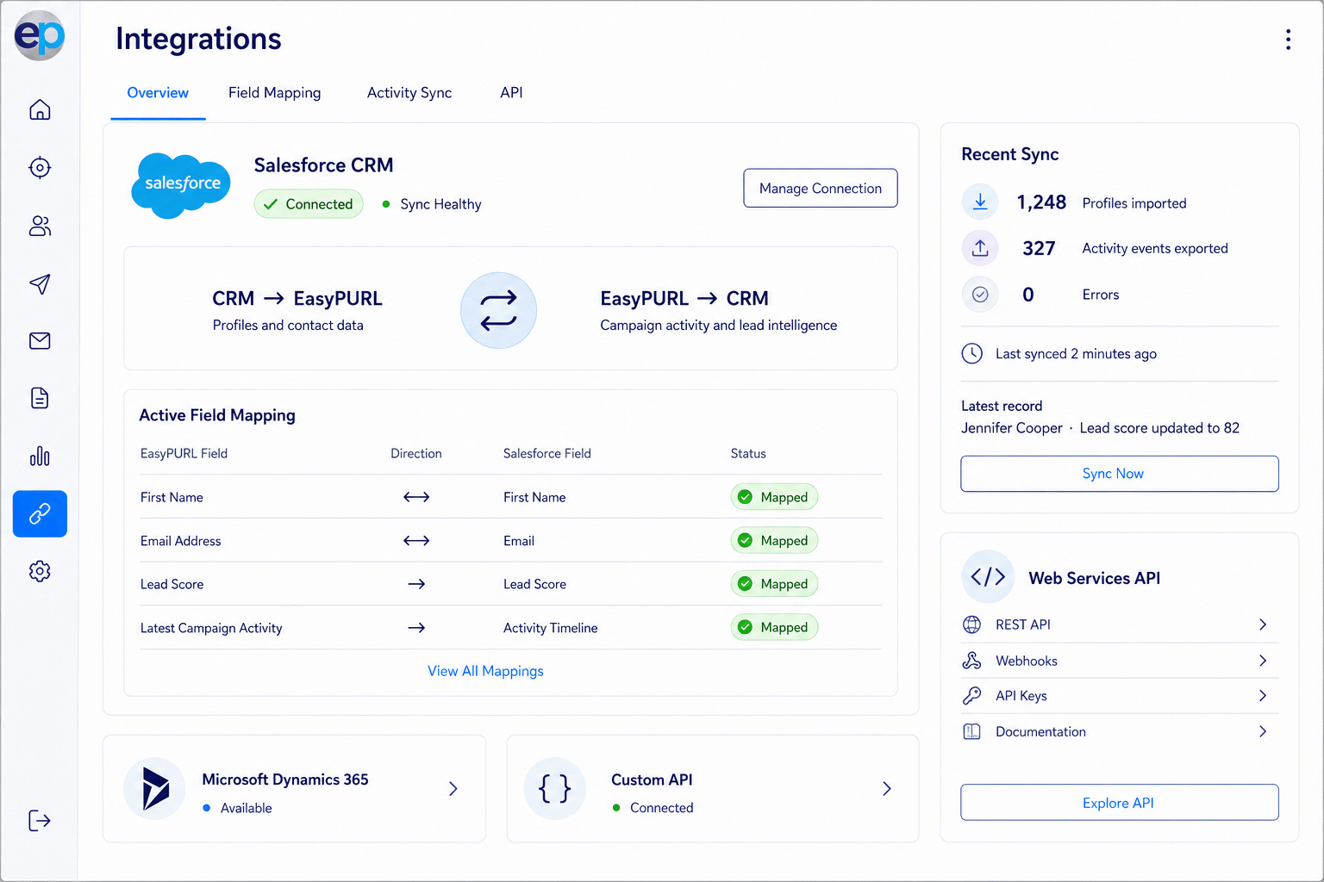1324x882 pixels.
Task: Click the '1,248' profiles imported value
Action: pos(1041,202)
